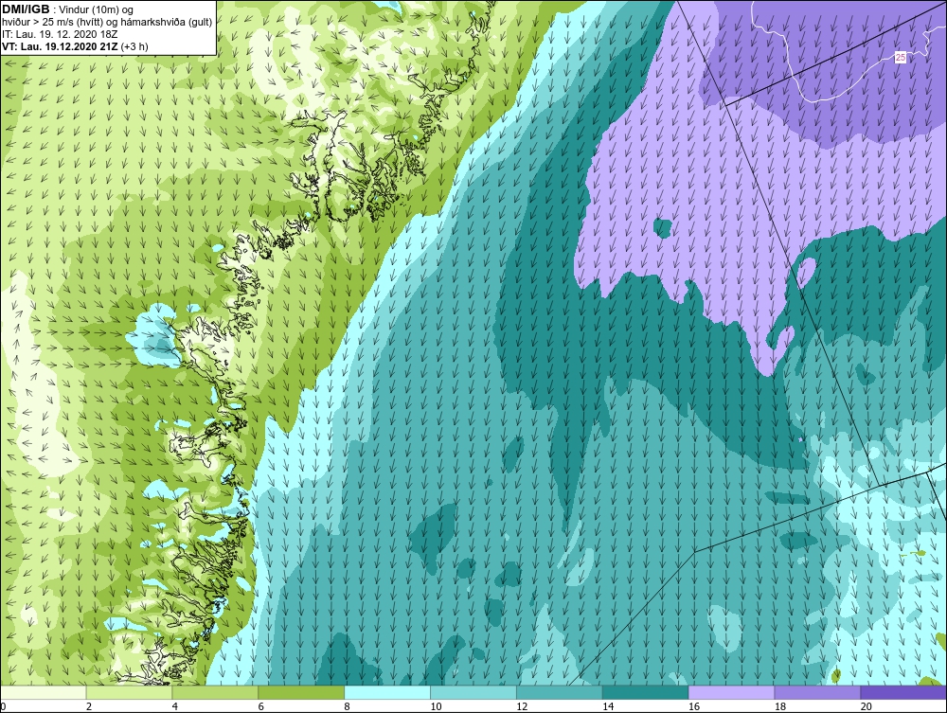Click the legend scale number 20
Screen dimensions: 947x713
pyautogui.click(x=867, y=706)
